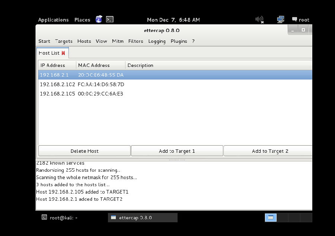Click the clock showing Mon Dec 7

pos(173,20)
